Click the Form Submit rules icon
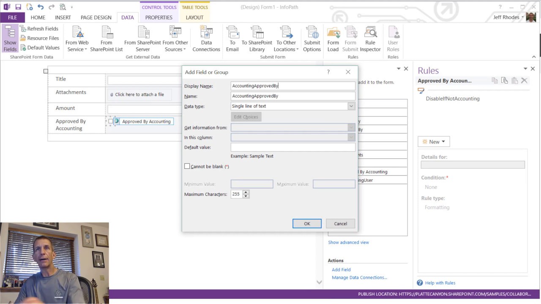 tap(350, 39)
